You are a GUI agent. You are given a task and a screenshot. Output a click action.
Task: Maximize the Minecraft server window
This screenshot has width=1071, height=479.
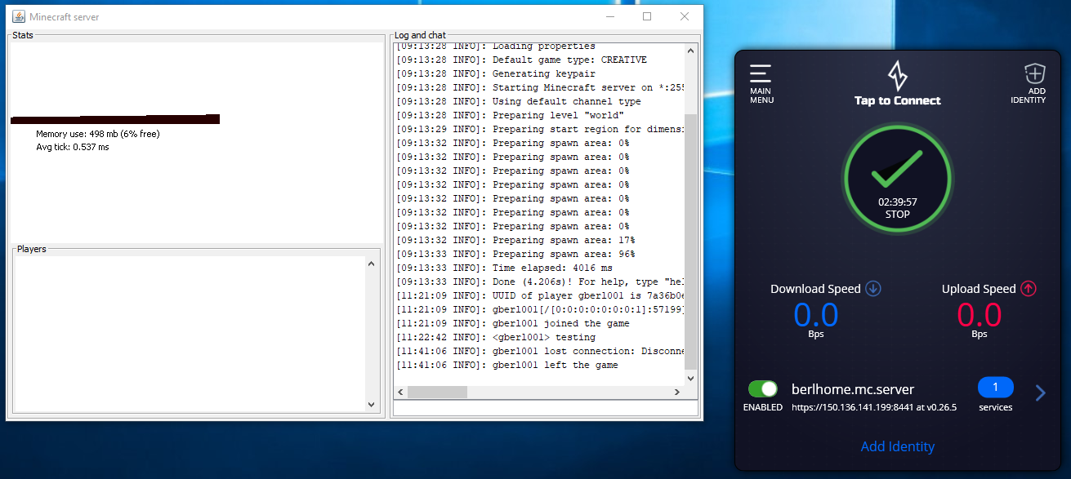coord(647,16)
